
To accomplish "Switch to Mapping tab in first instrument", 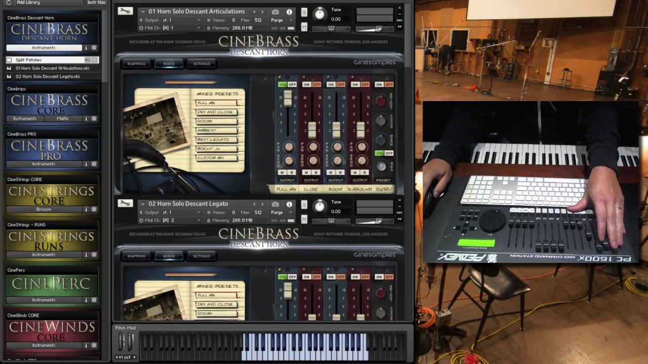I will [136, 64].
